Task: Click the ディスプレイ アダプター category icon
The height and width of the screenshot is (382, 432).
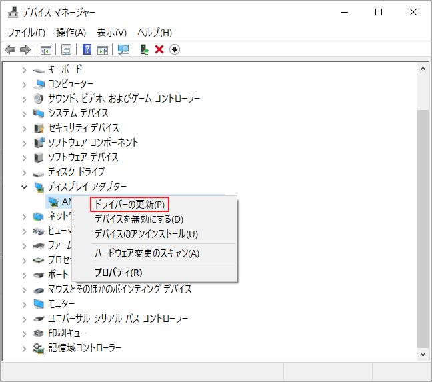Action: [x=39, y=187]
